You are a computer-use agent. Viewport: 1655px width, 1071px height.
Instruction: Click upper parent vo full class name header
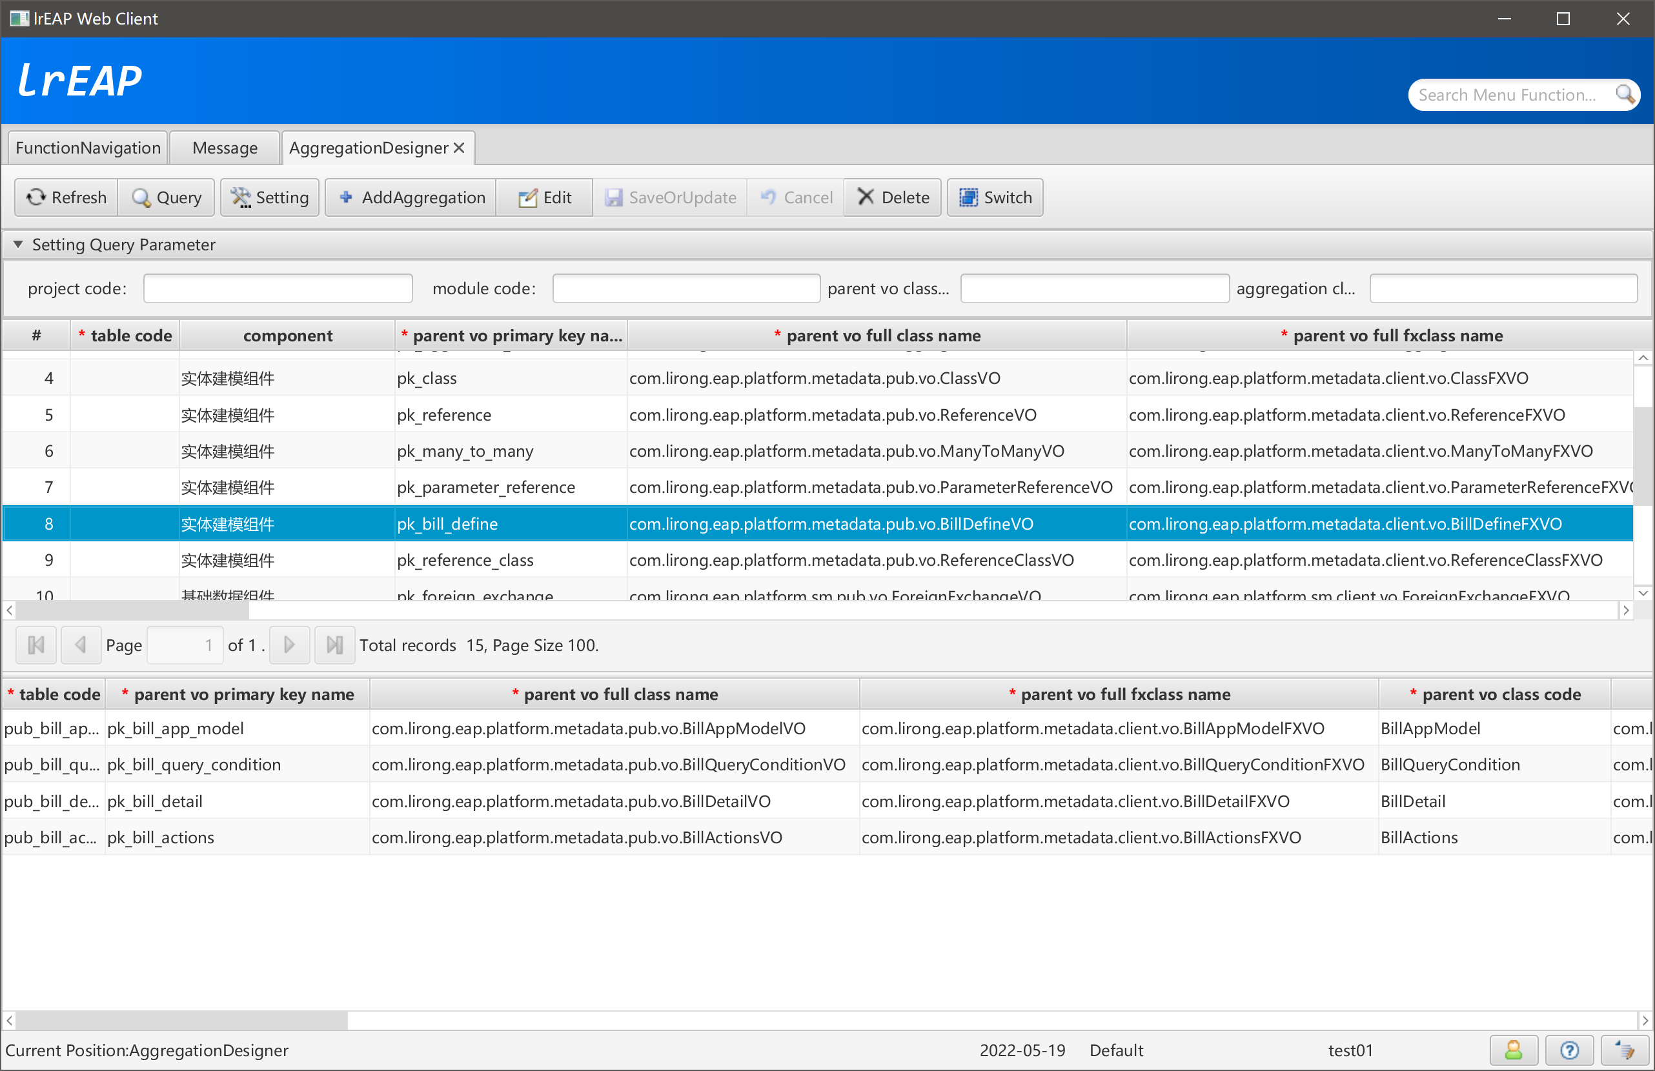click(877, 335)
